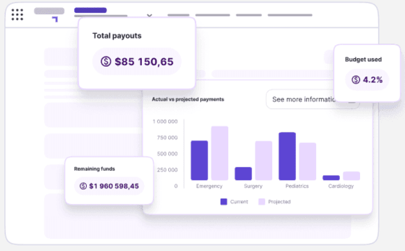Click the purple corner logo mark
The width and height of the screenshot is (405, 251).
pos(55,19)
